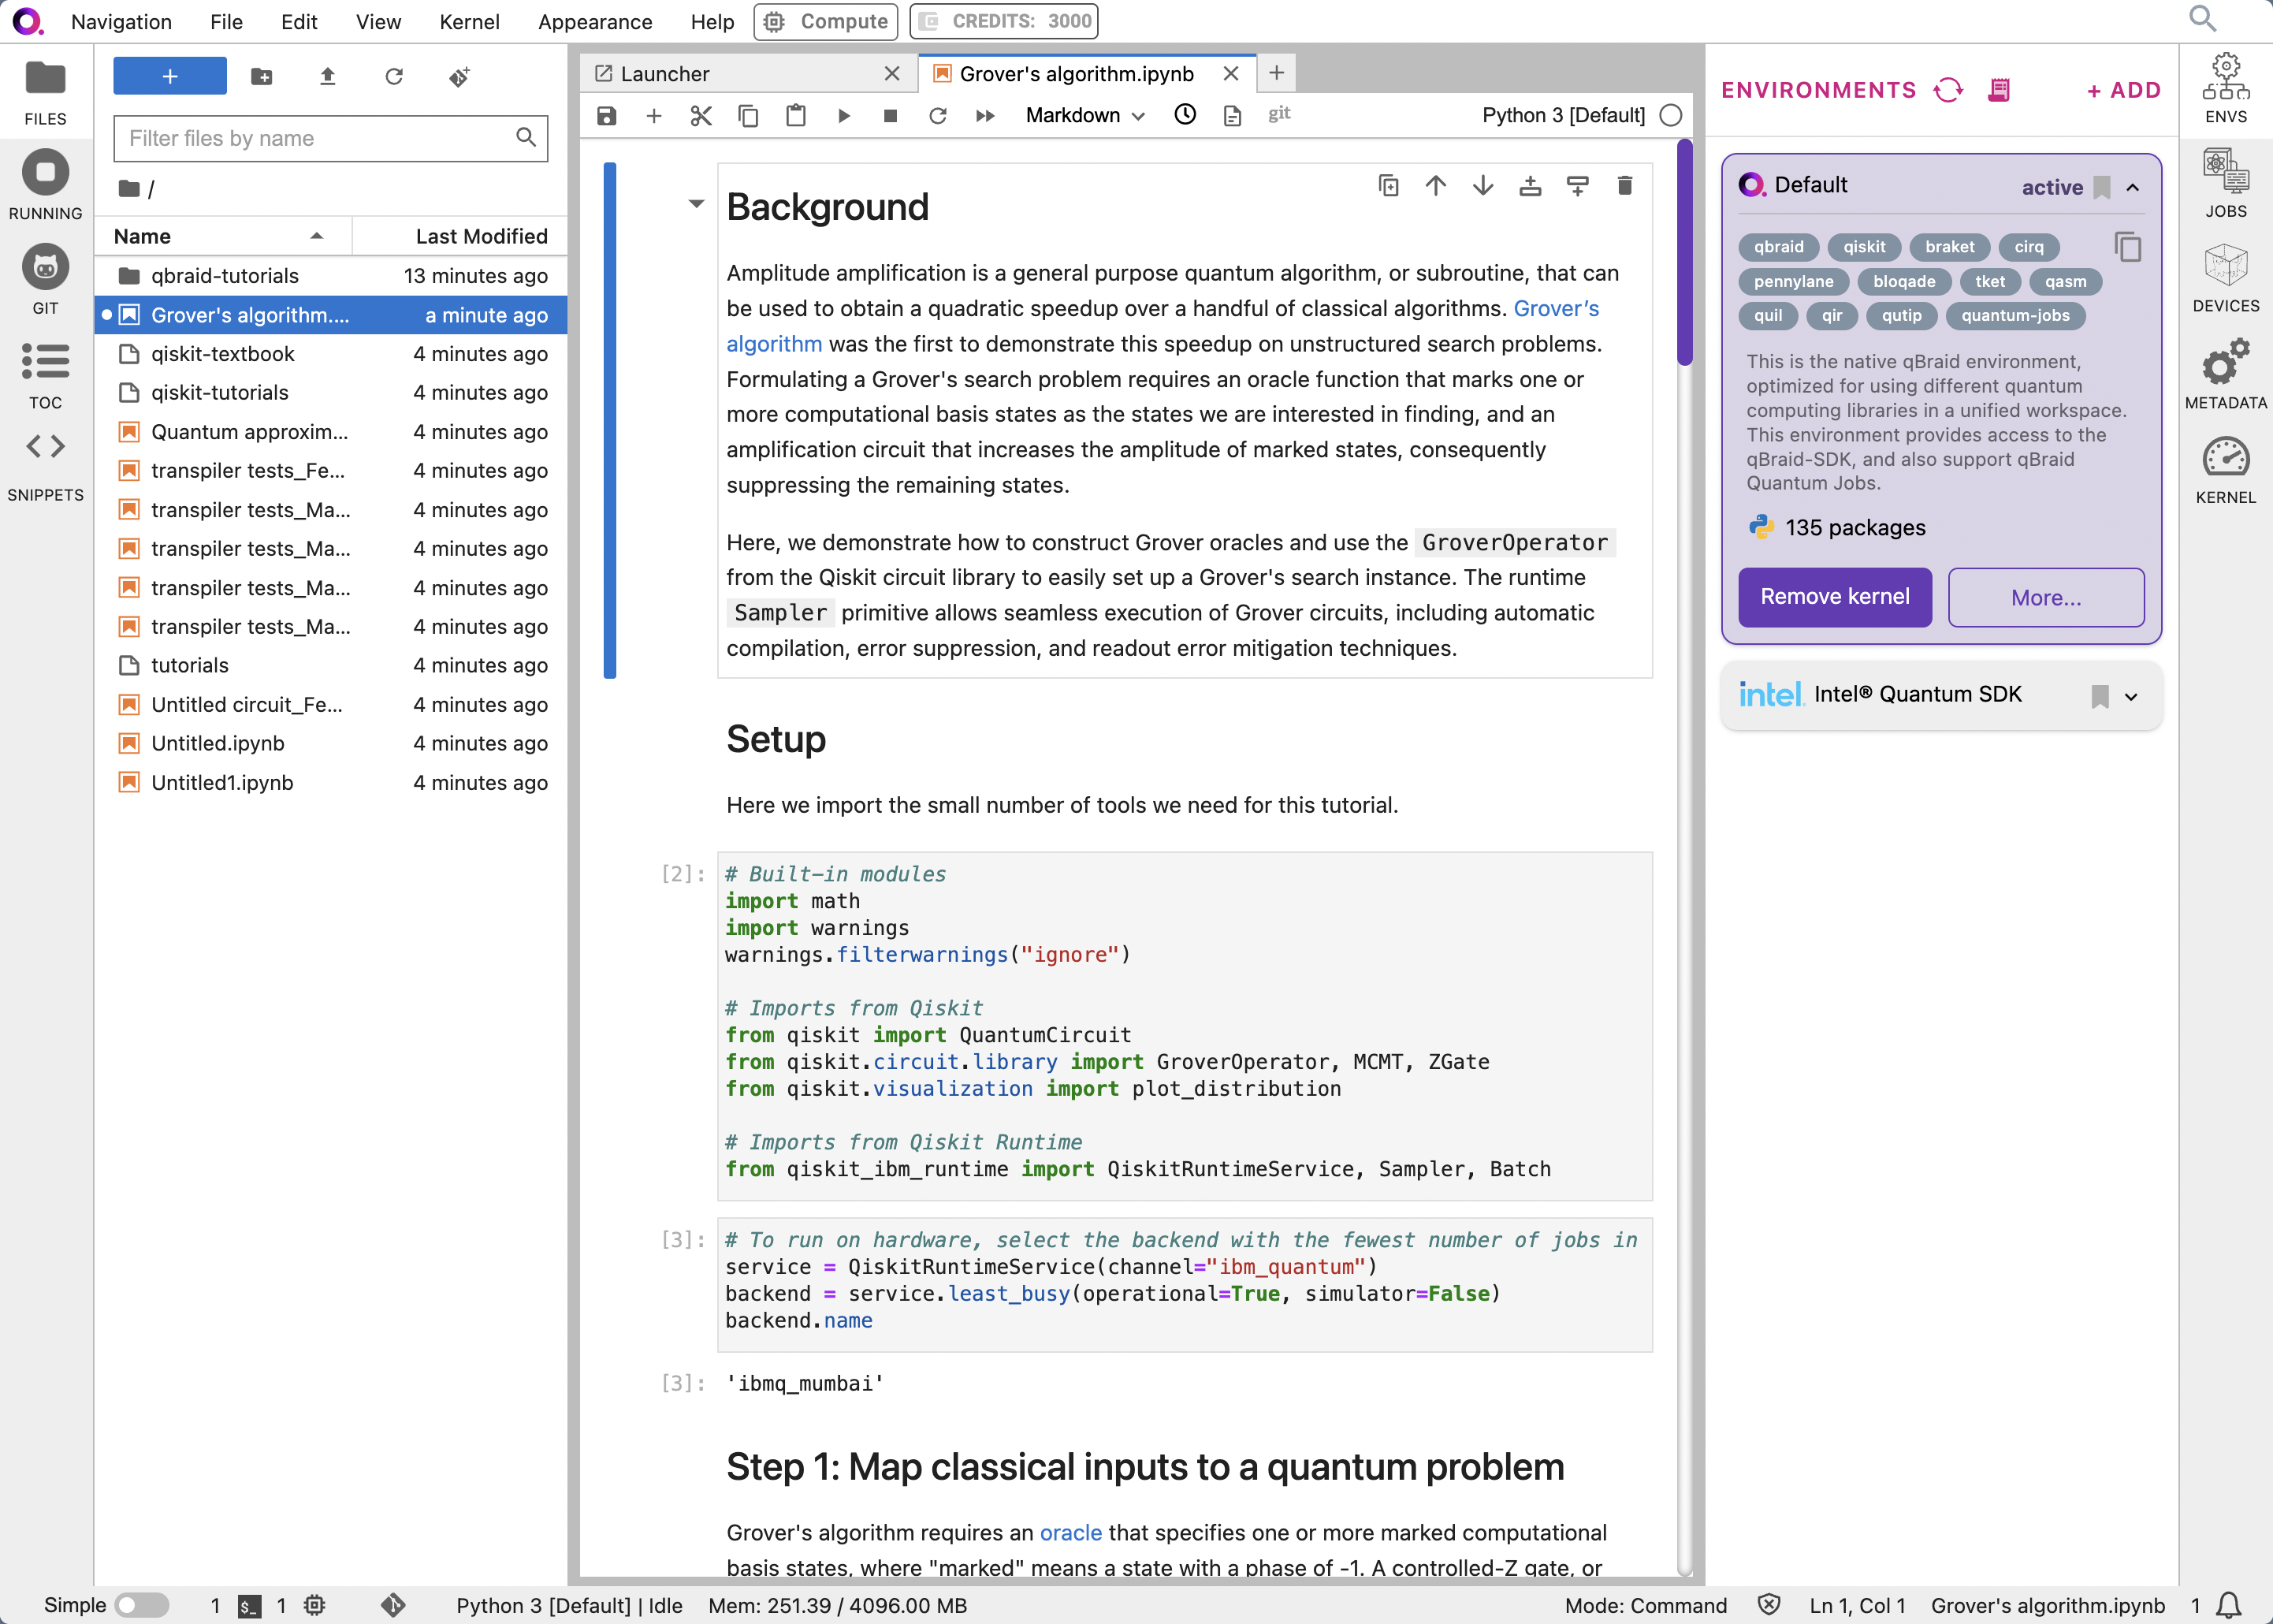
Task: Cut the selected cell with scissors icon
Action: tap(701, 115)
